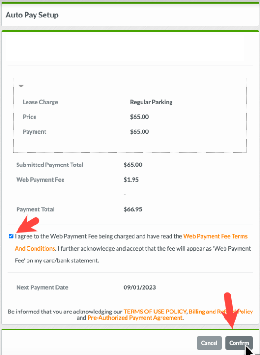Click the Next Payment Date label

click(x=42, y=287)
